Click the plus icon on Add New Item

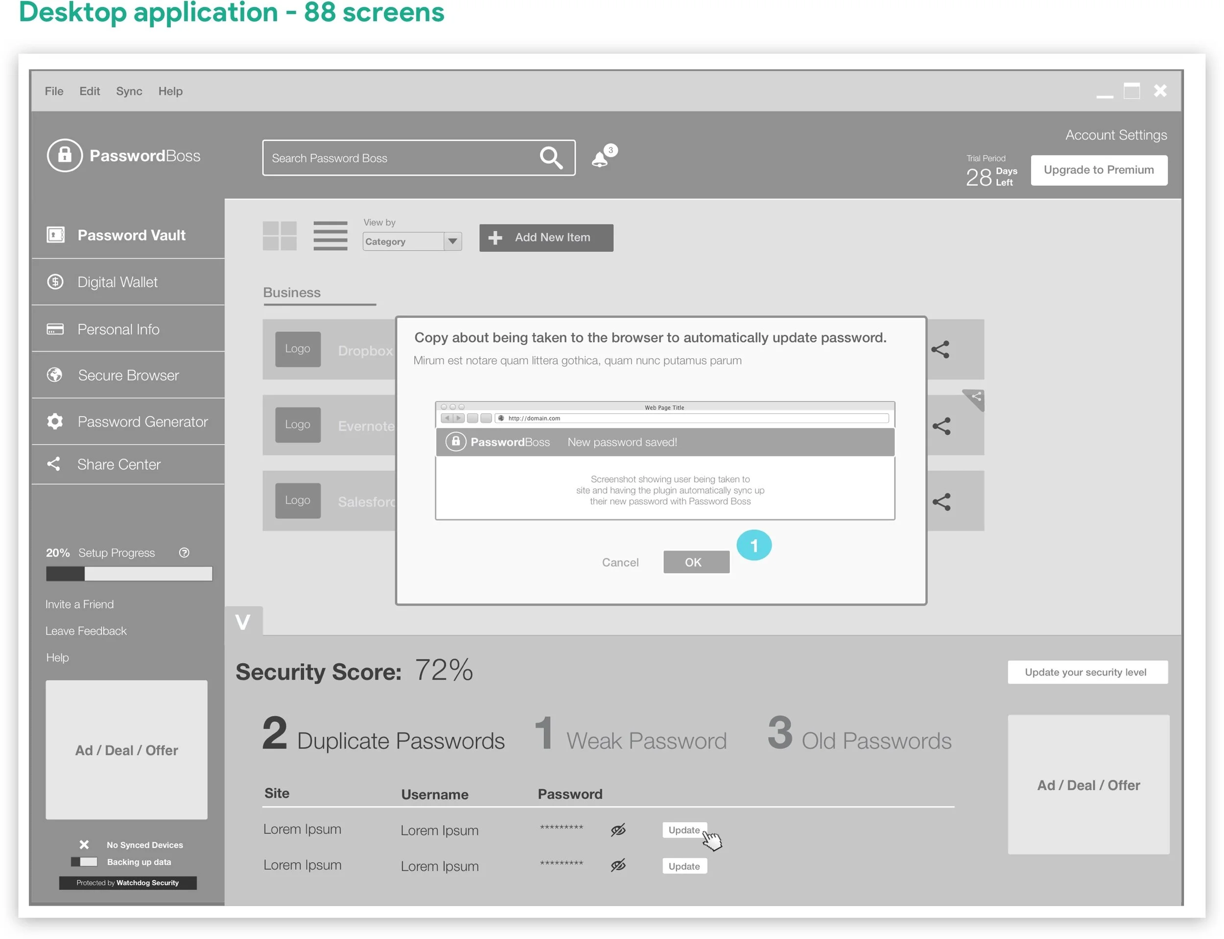pos(495,238)
